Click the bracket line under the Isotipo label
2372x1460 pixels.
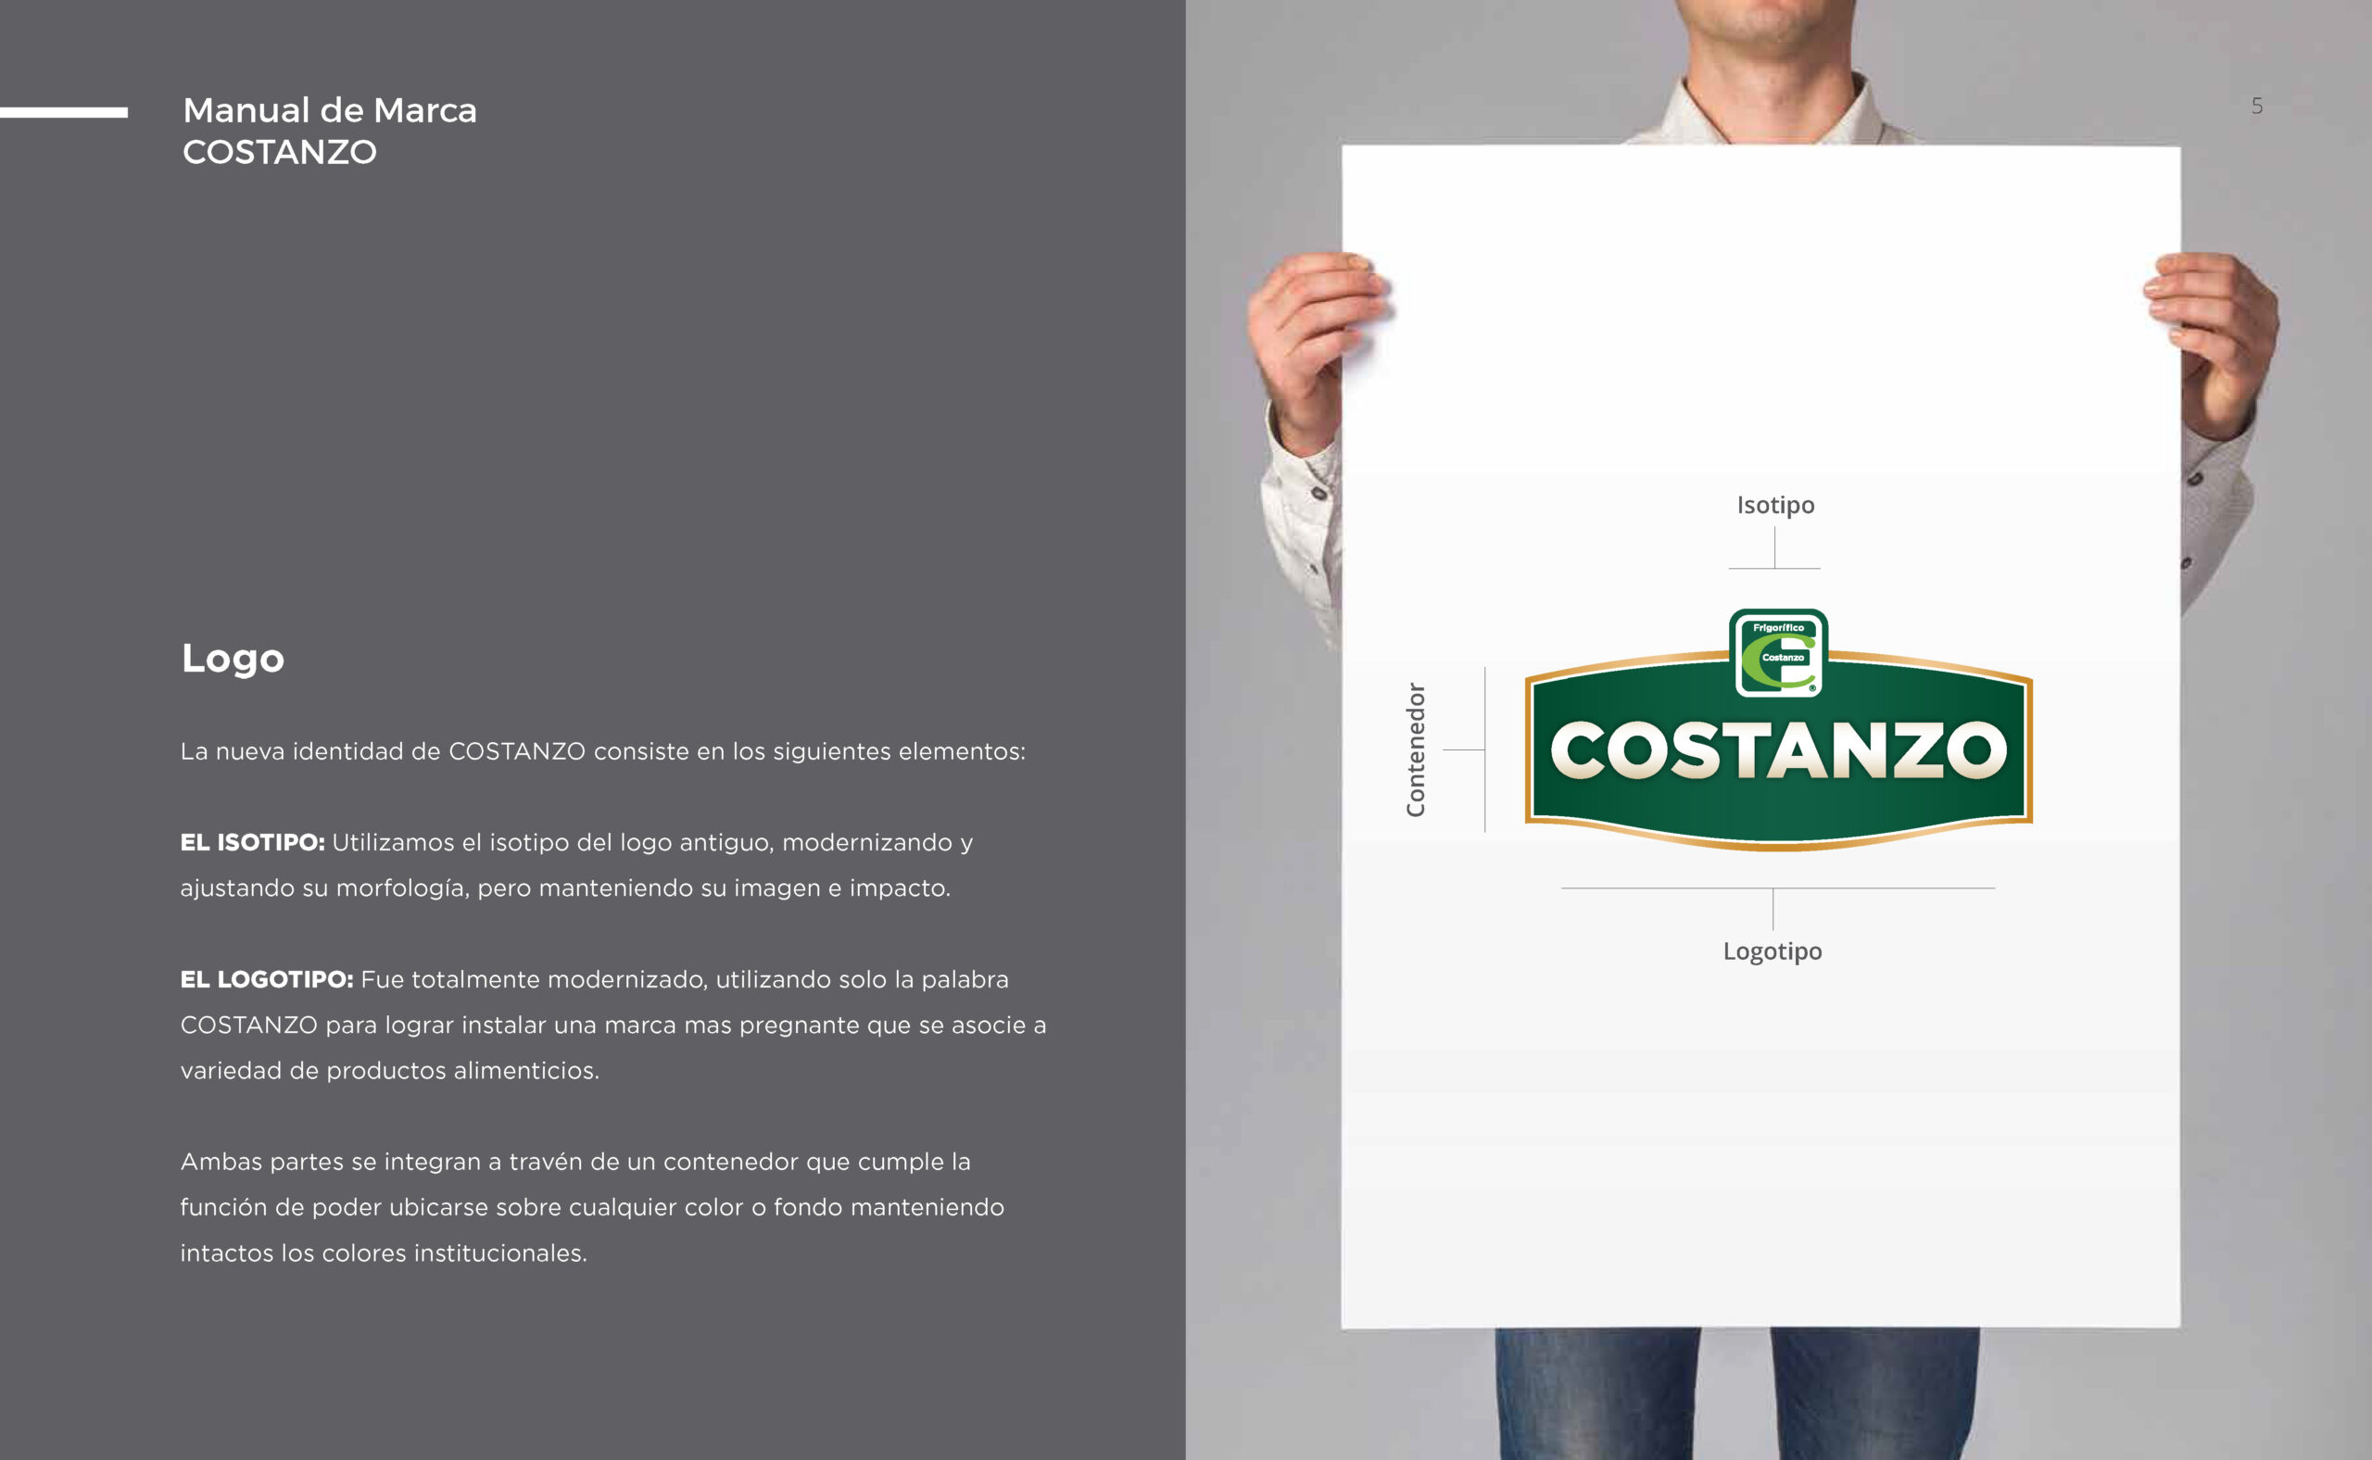tap(1774, 568)
